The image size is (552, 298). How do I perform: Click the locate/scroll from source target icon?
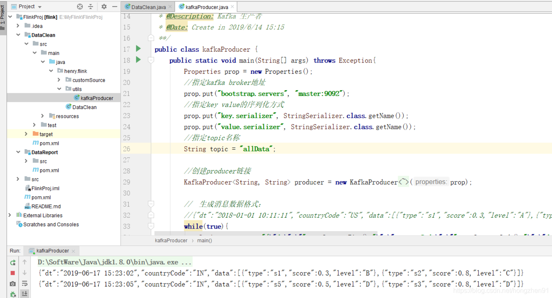[80, 6]
